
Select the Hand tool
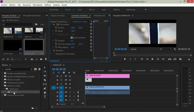[45, 93]
